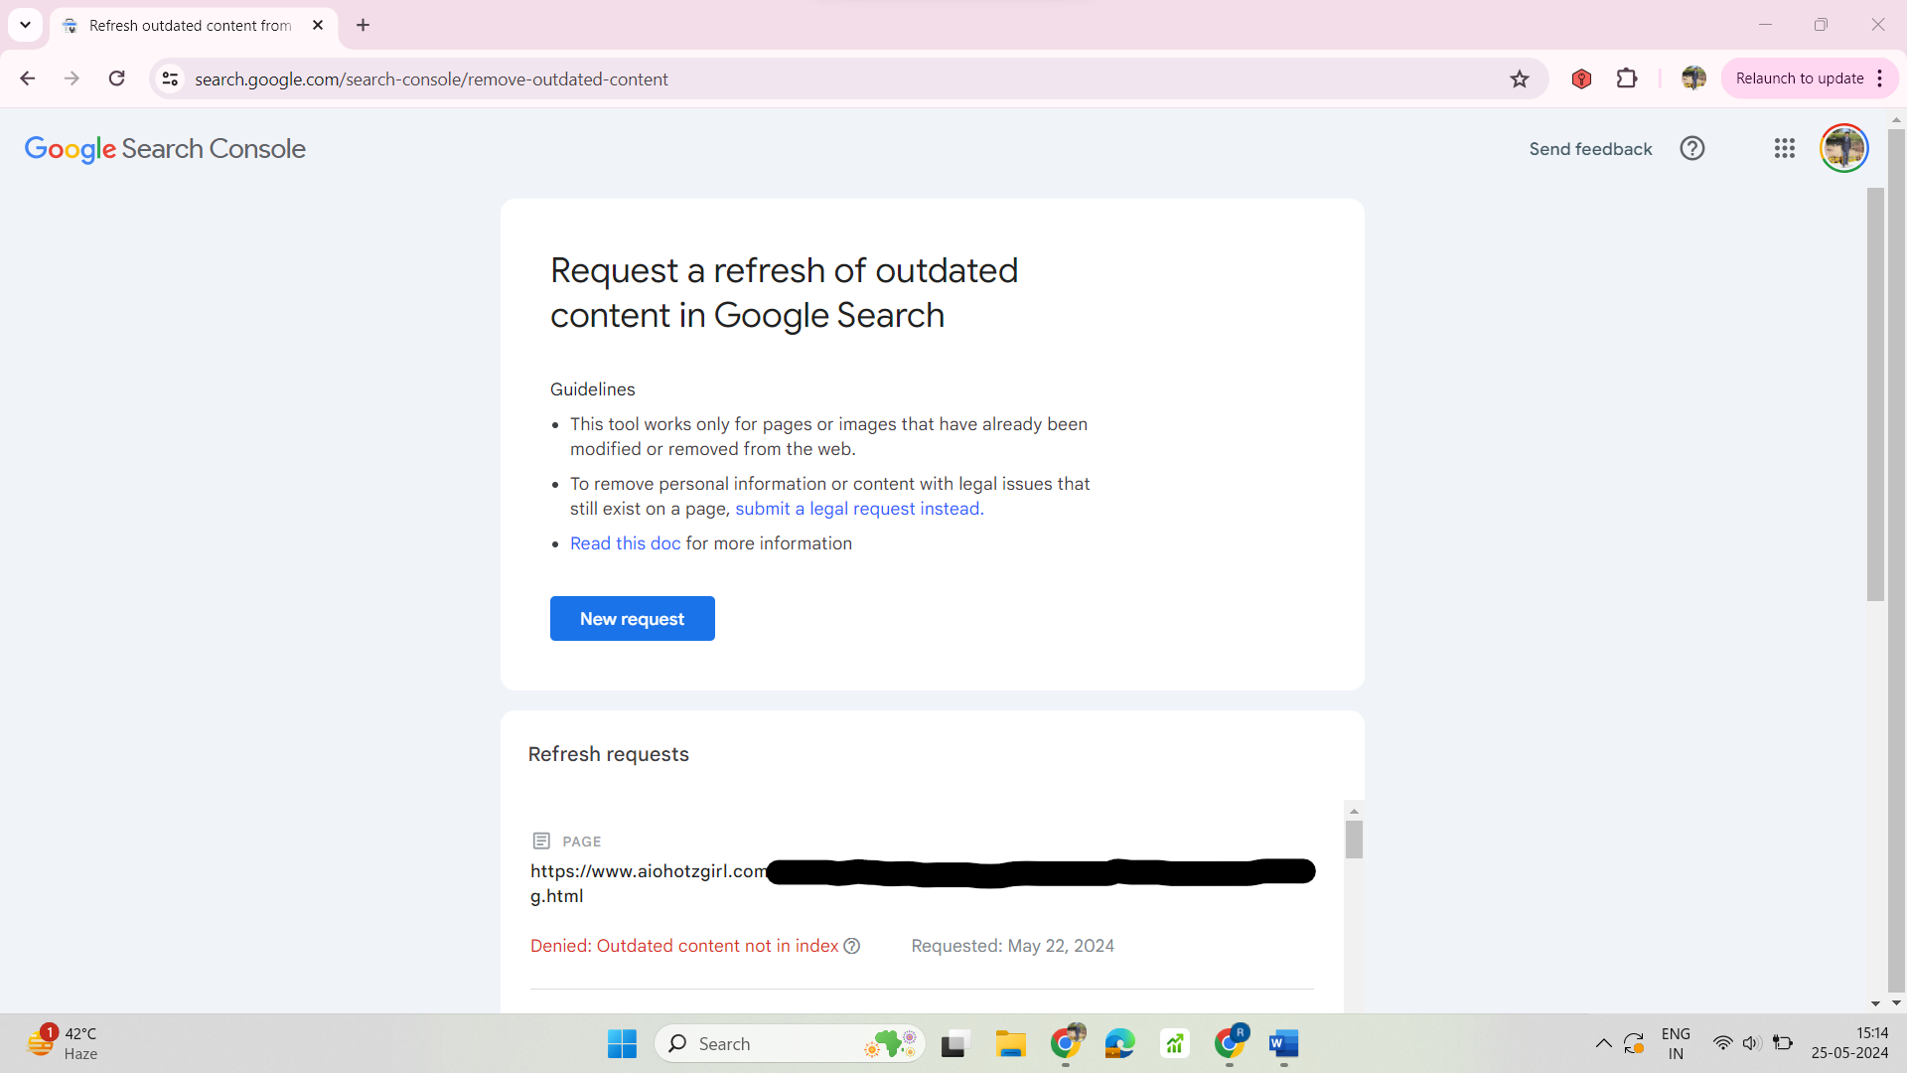Click the red shield extension icon
Viewport: 1907px width, 1073px height.
coord(1581,78)
